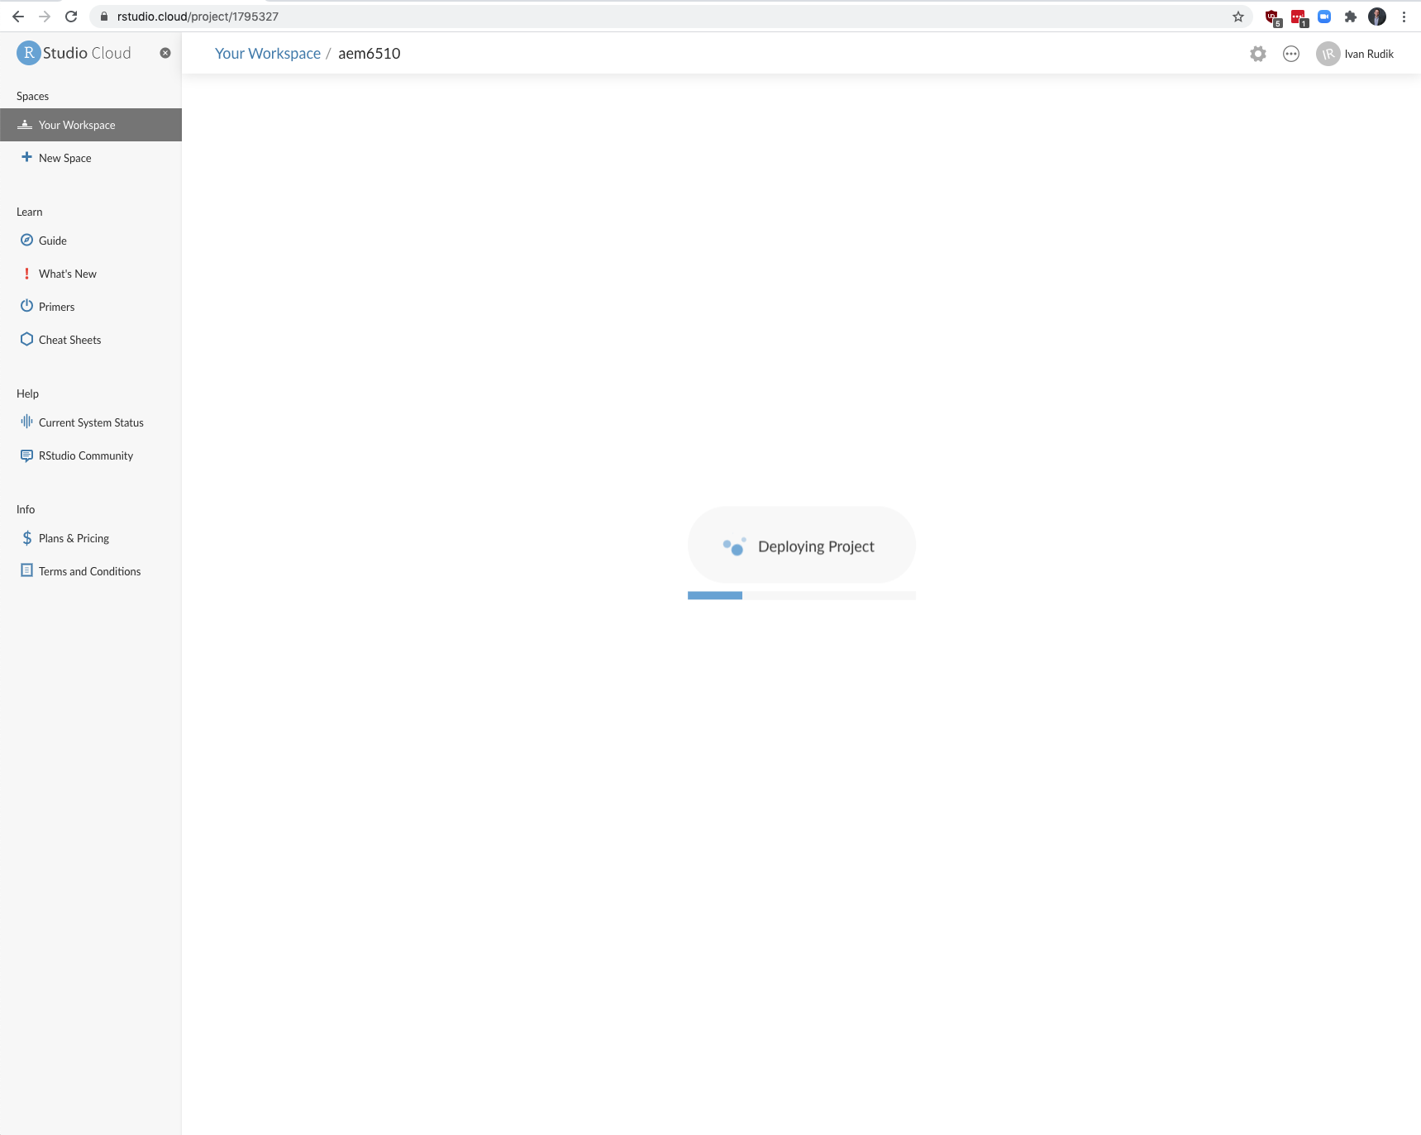The width and height of the screenshot is (1421, 1135).
Task: Click the browser address bar
Action: pyautogui.click(x=661, y=17)
